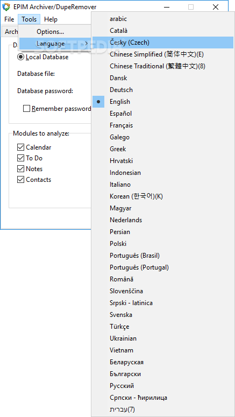Toggle the Remember password checkbox
The width and height of the screenshot is (235, 417).
[26, 109]
